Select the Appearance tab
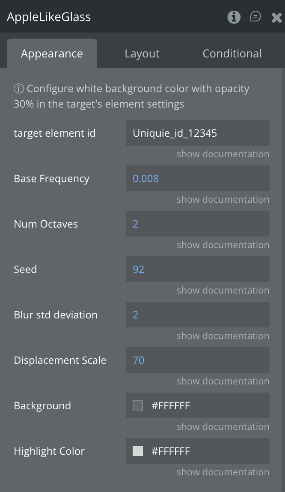The height and width of the screenshot is (492, 285). (52, 54)
